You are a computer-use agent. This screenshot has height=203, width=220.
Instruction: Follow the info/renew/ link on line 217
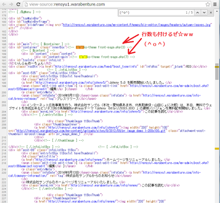click(70, 159)
